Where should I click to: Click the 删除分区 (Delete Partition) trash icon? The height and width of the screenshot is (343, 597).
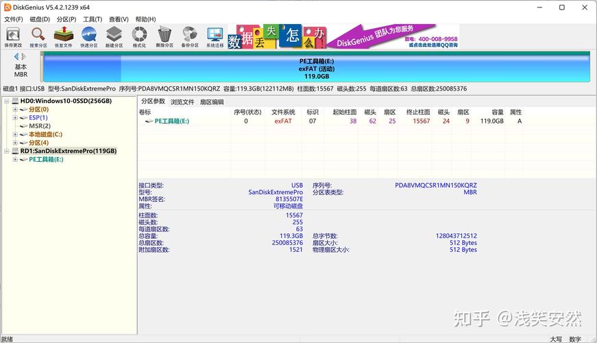tap(165, 37)
